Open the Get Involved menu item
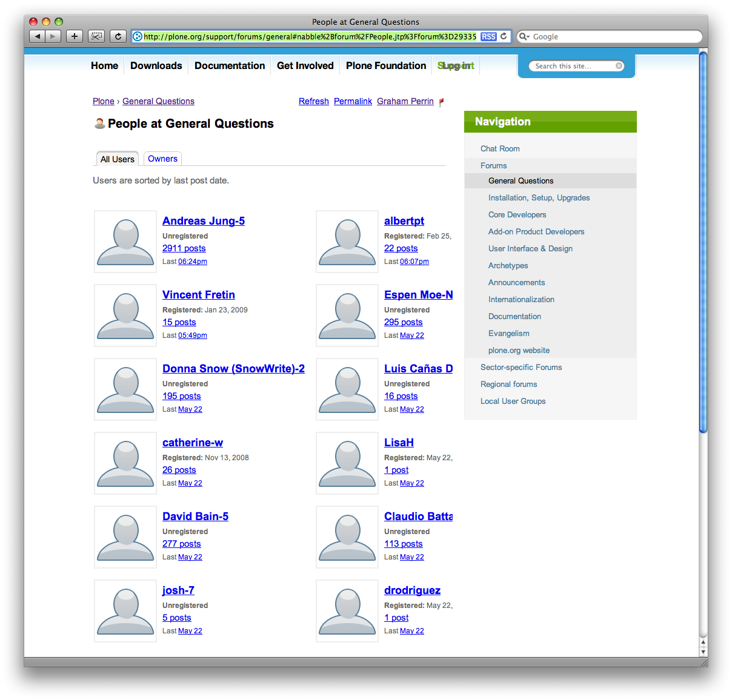Image resolution: width=732 pixels, height=700 pixels. pyautogui.click(x=305, y=65)
